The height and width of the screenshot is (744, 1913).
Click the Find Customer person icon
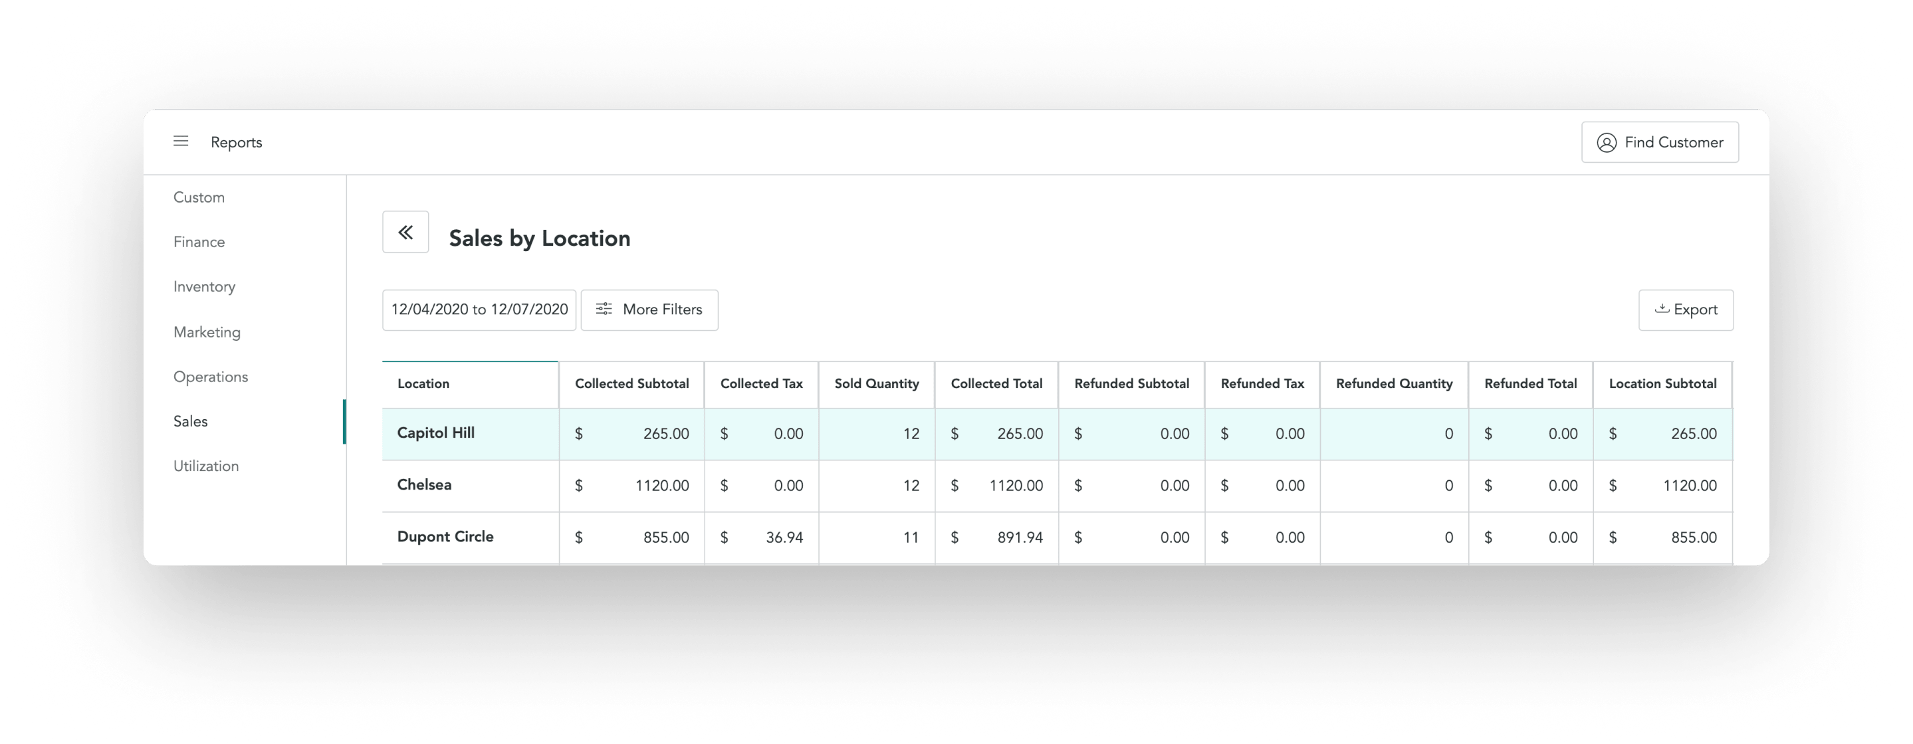pos(1607,143)
